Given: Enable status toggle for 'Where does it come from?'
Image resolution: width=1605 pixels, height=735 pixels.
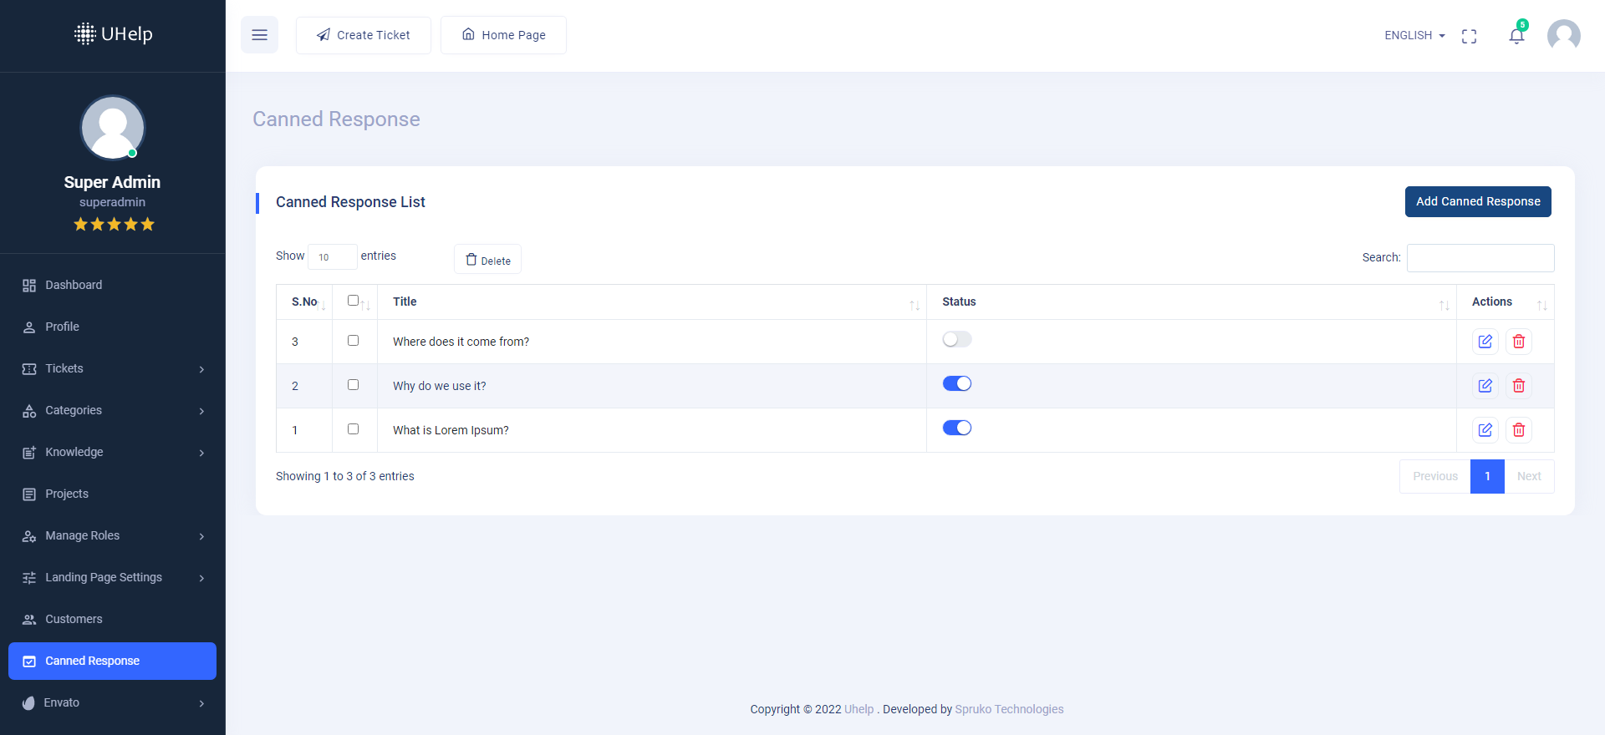Looking at the screenshot, I should (956, 339).
